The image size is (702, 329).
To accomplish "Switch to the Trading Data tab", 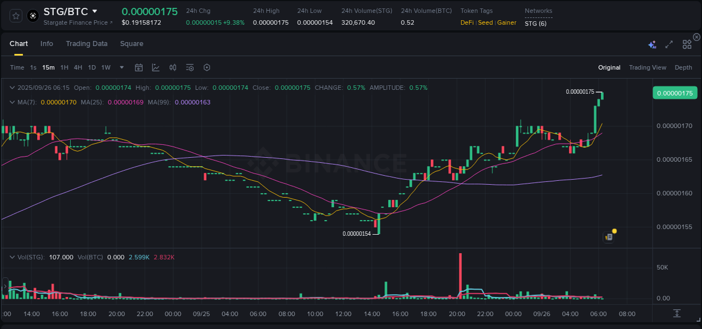I will pos(86,43).
